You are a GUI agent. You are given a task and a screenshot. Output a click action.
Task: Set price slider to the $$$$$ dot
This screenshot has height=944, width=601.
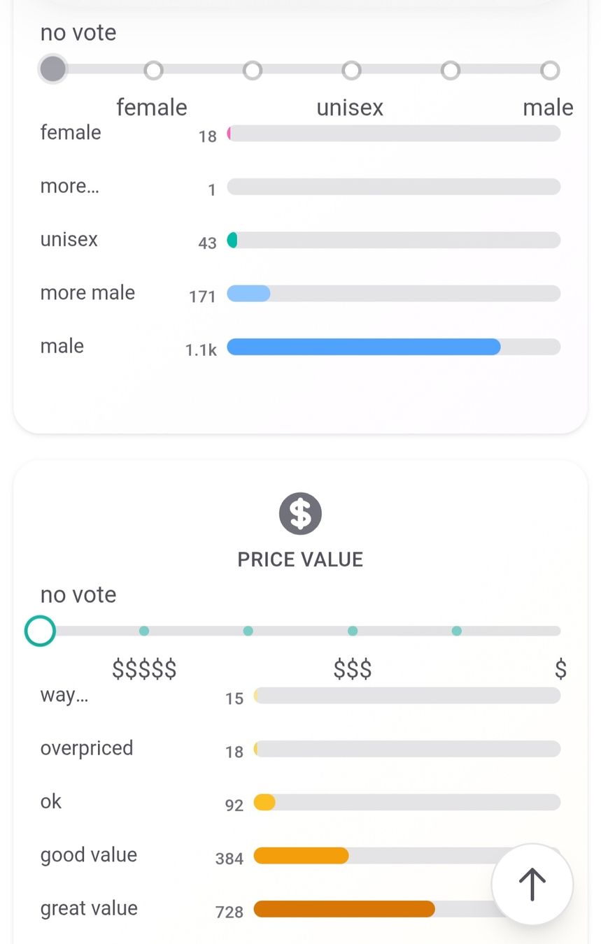click(144, 631)
